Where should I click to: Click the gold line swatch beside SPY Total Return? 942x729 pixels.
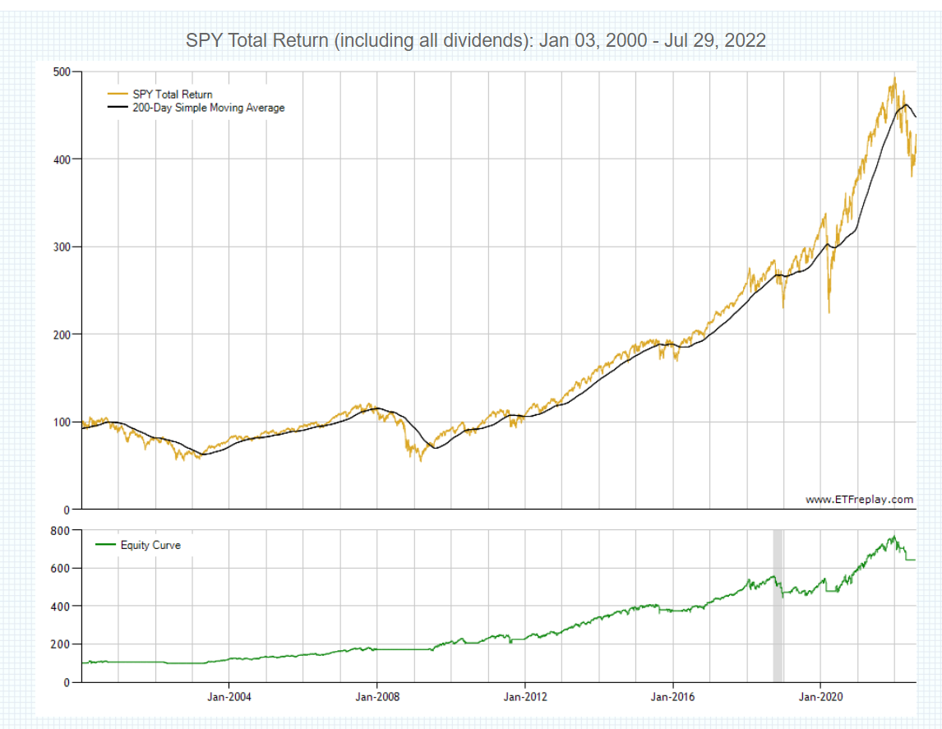click(x=118, y=95)
